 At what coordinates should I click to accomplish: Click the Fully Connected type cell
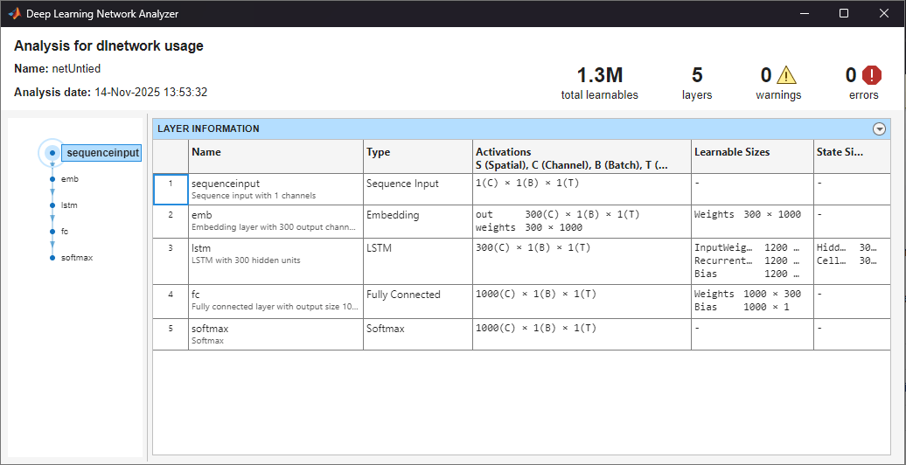[x=418, y=301]
